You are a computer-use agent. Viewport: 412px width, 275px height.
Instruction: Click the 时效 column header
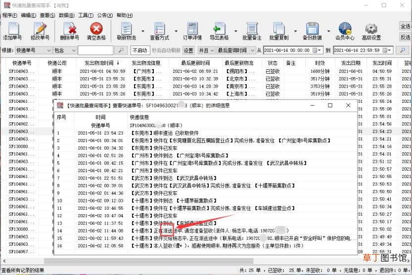pos(320,63)
